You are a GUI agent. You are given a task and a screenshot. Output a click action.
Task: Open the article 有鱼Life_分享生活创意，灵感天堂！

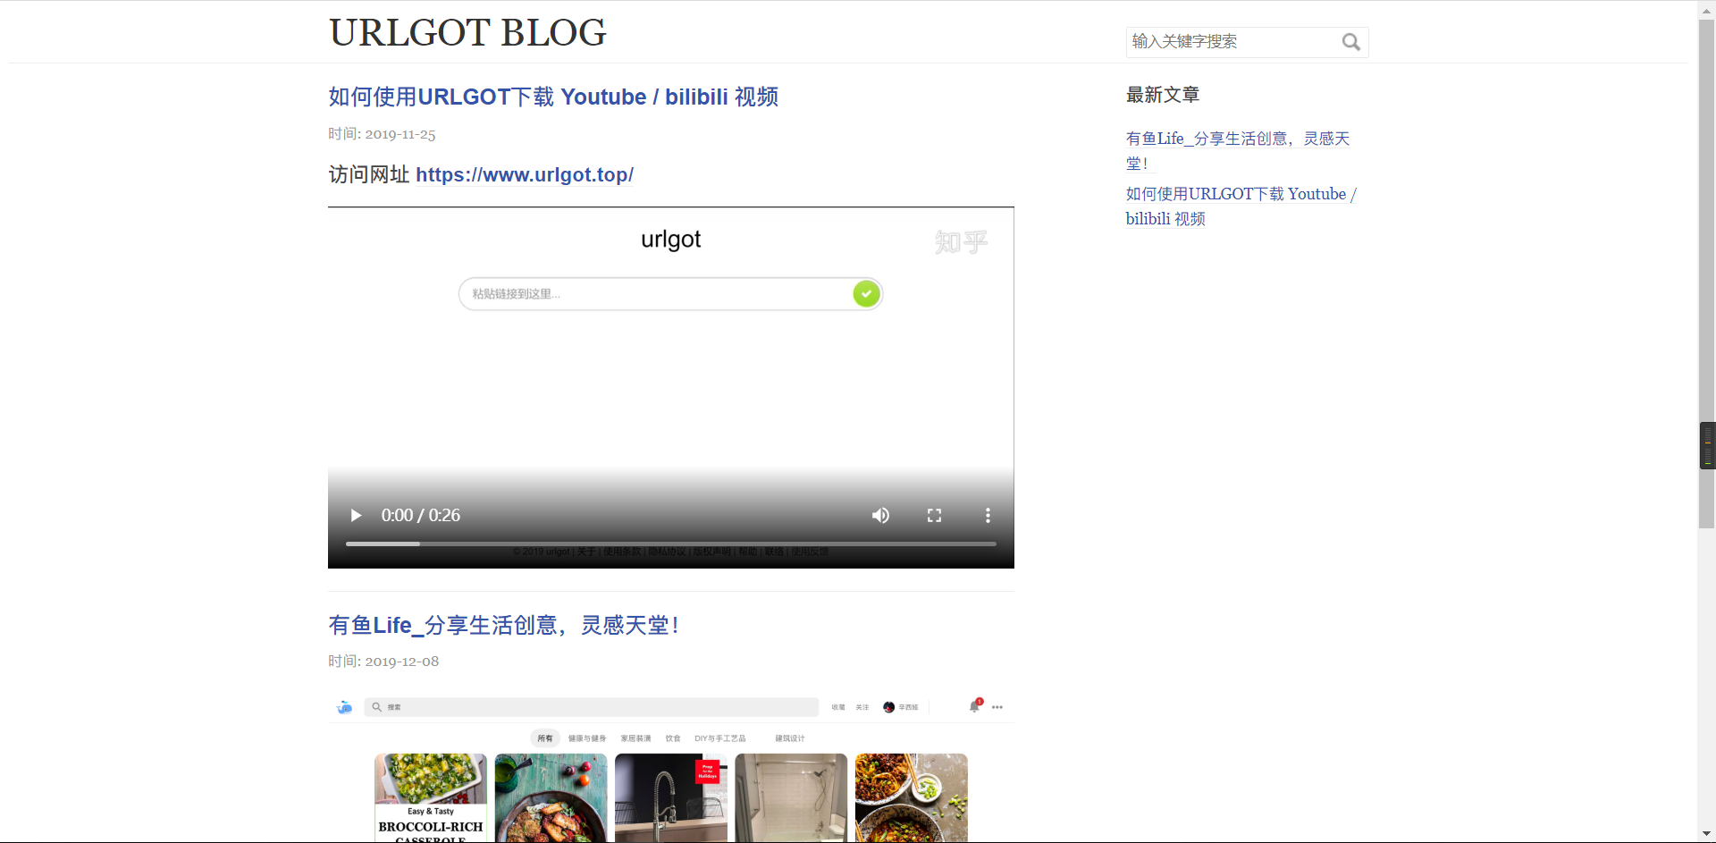pos(503,625)
